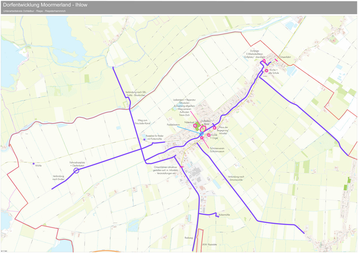Select pink circle at Haus der Begegnung
The height and width of the screenshot is (253, 358).
(214, 128)
